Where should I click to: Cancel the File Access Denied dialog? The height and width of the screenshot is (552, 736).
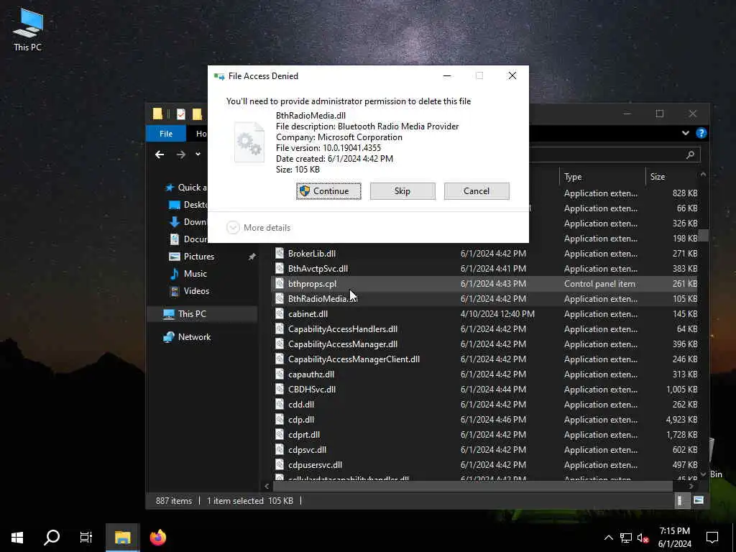(x=477, y=191)
